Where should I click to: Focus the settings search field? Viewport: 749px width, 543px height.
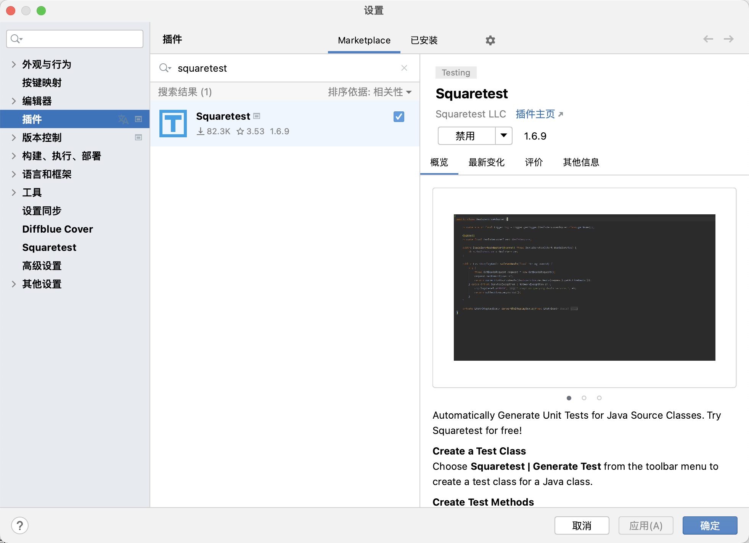(75, 39)
